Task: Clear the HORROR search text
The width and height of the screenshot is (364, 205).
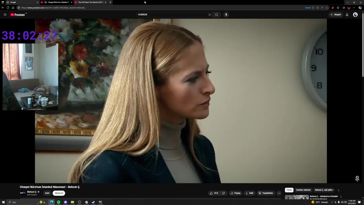Action: point(210,15)
